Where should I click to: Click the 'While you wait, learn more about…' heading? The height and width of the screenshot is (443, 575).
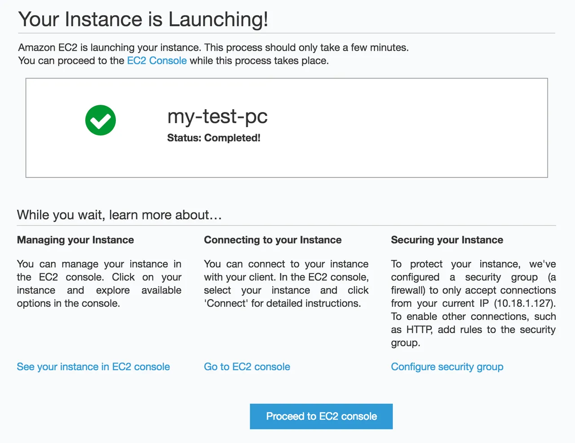tap(119, 215)
